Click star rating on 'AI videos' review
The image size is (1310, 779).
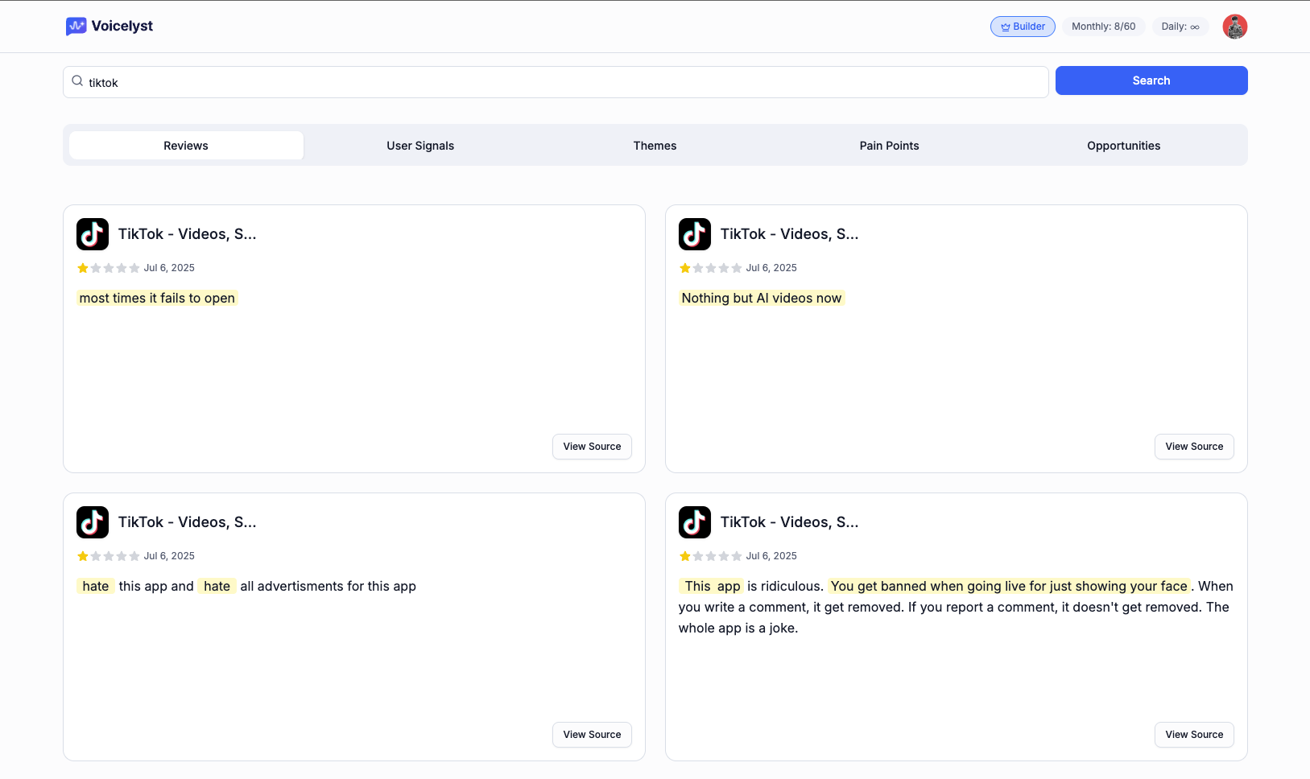711,268
